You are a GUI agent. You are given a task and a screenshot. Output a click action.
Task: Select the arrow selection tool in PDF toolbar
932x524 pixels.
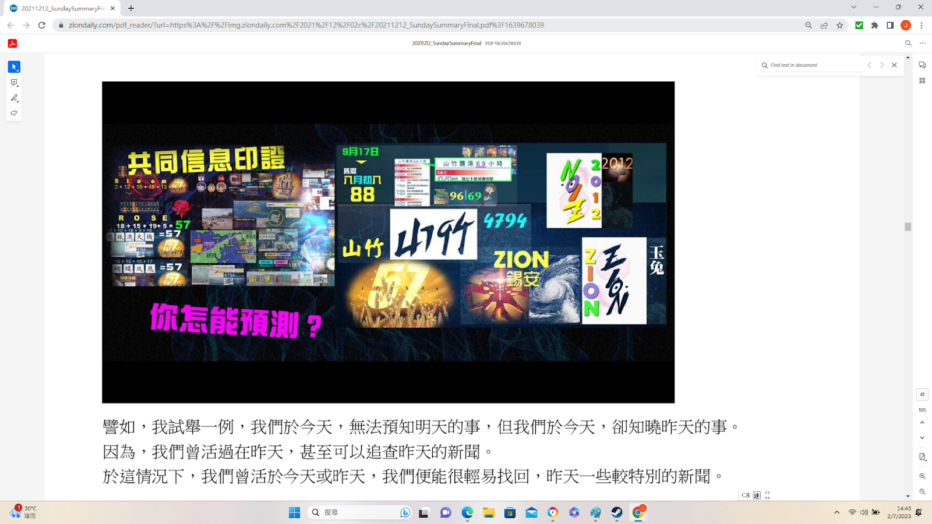14,67
